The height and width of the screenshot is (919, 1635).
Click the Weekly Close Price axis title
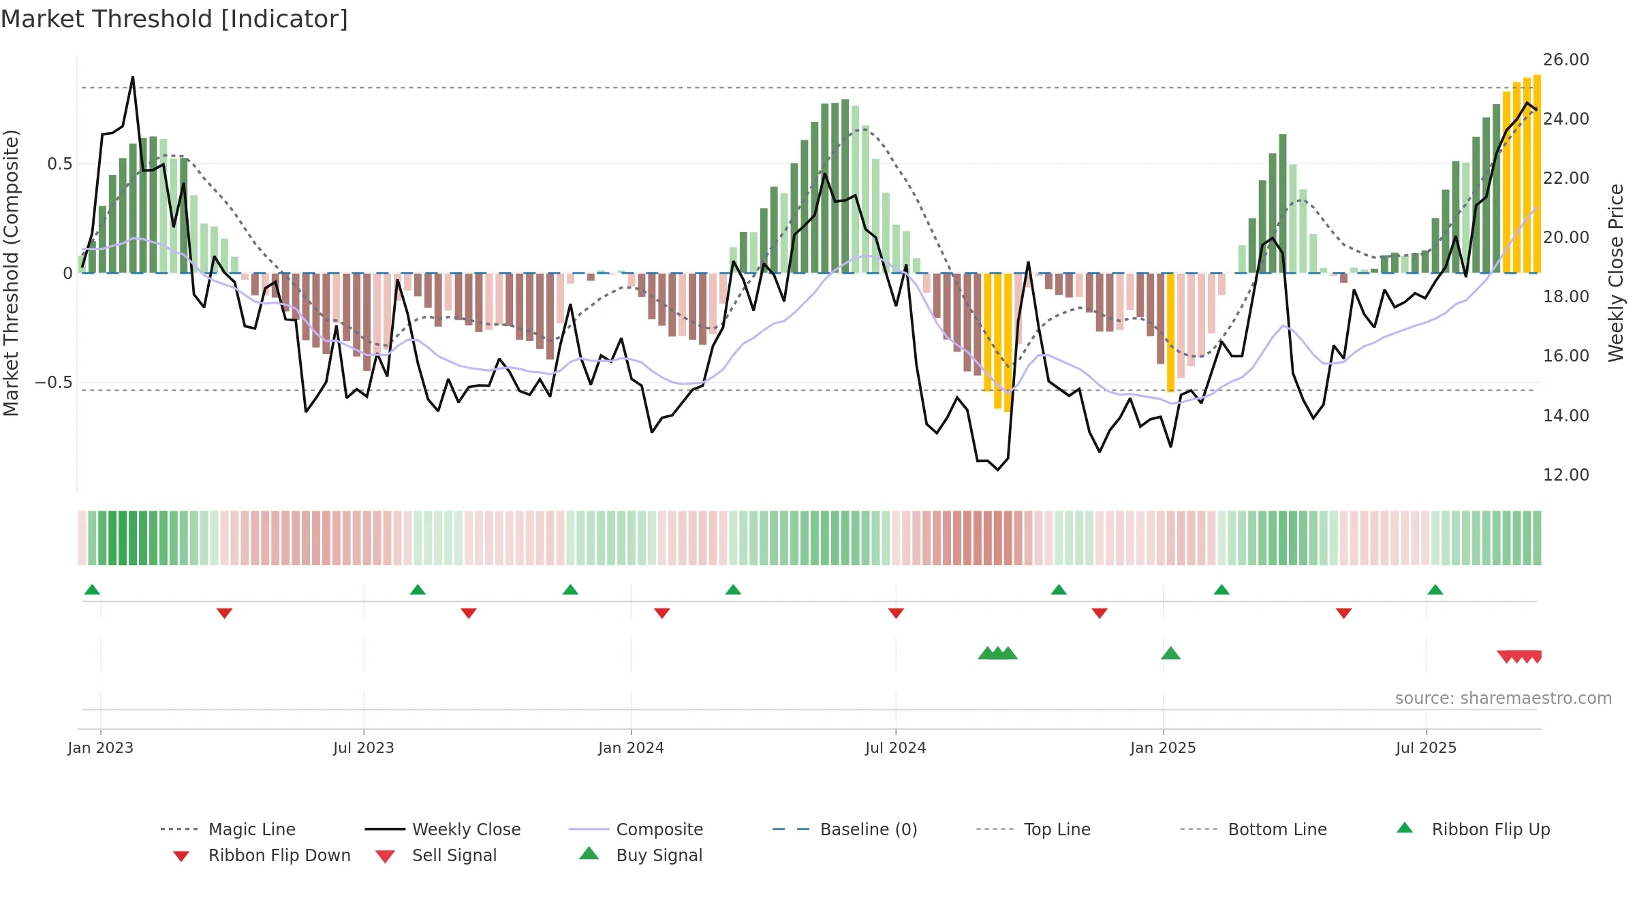point(1616,272)
